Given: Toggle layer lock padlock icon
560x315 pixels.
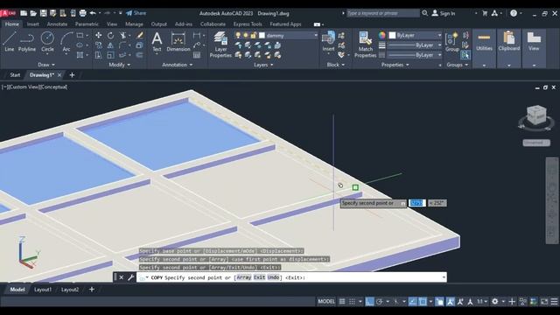Looking at the screenshot, I should tap(253, 35).
